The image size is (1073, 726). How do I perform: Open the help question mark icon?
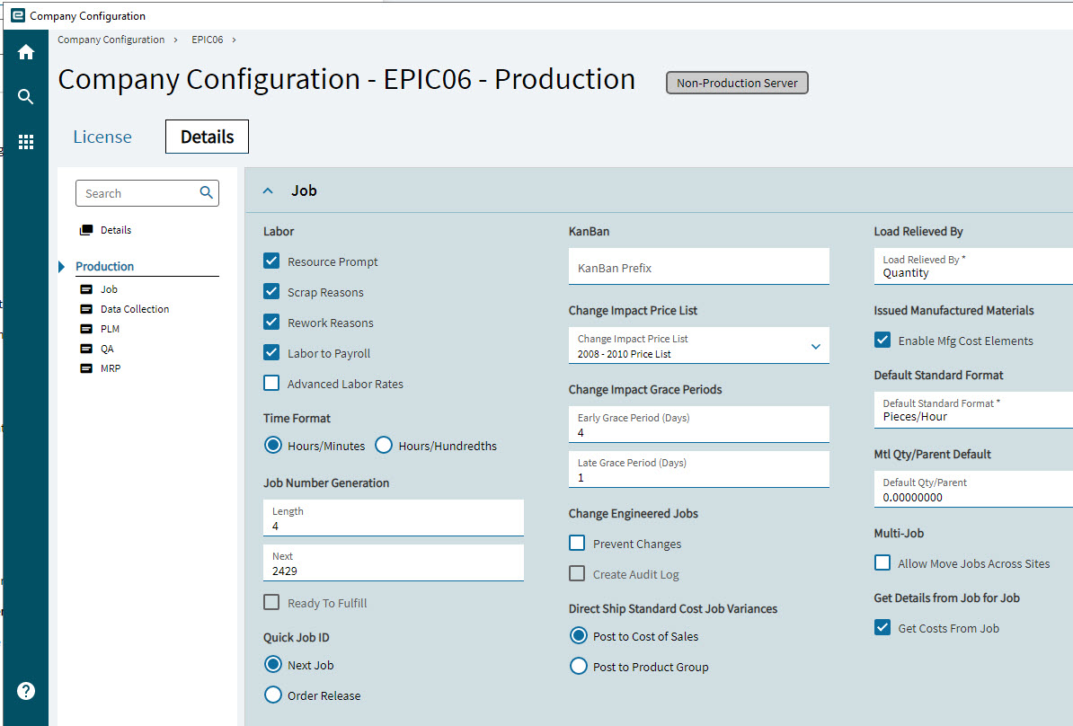click(26, 691)
